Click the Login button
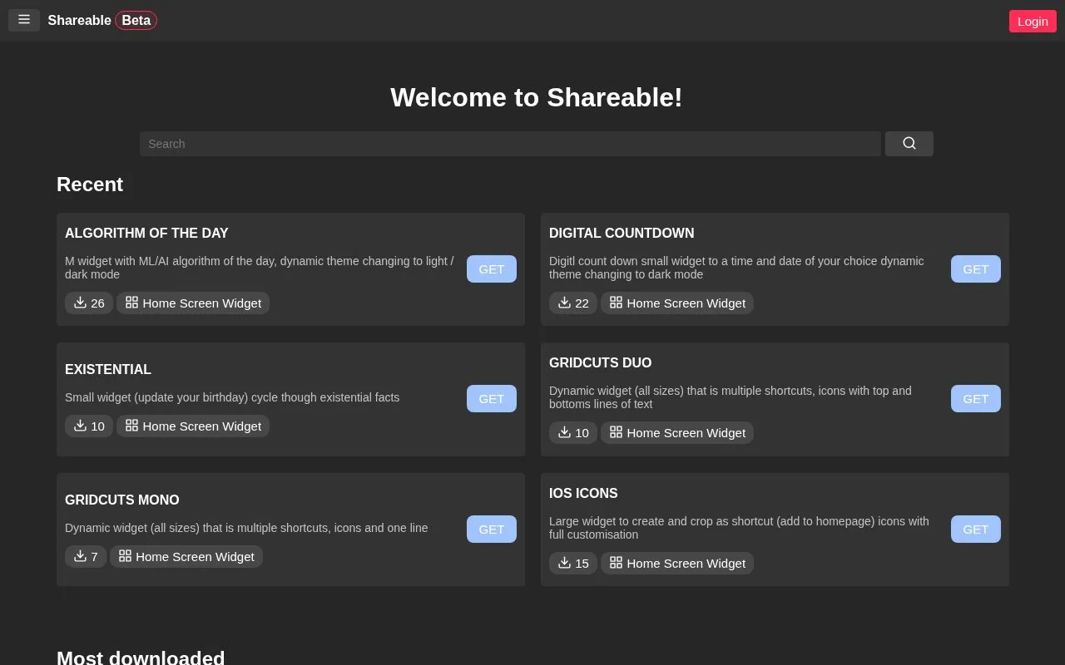Image resolution: width=1065 pixels, height=665 pixels. click(1033, 22)
